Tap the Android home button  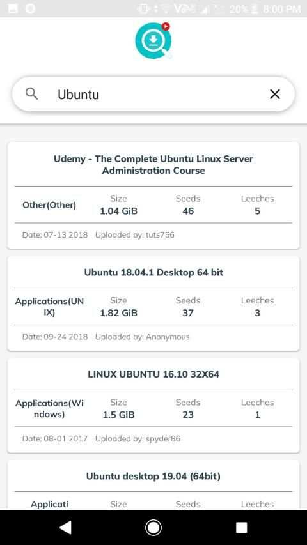(x=153, y=527)
